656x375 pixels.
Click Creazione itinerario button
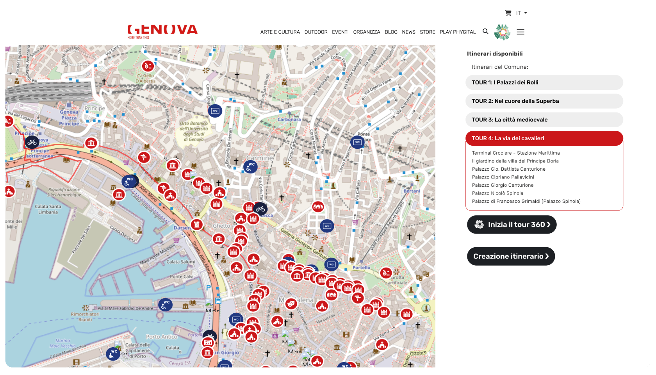coord(511,256)
